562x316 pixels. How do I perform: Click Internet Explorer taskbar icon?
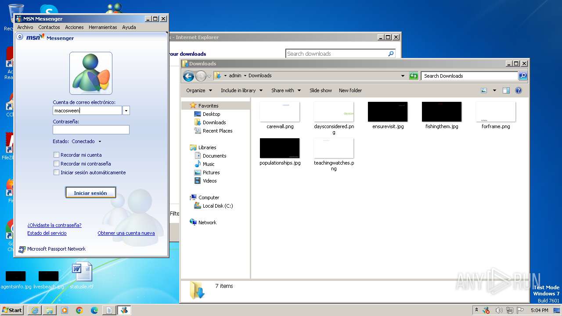point(35,310)
